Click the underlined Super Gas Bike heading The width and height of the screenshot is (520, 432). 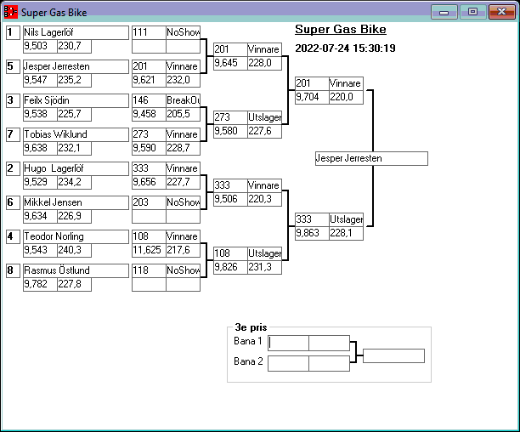click(x=340, y=30)
